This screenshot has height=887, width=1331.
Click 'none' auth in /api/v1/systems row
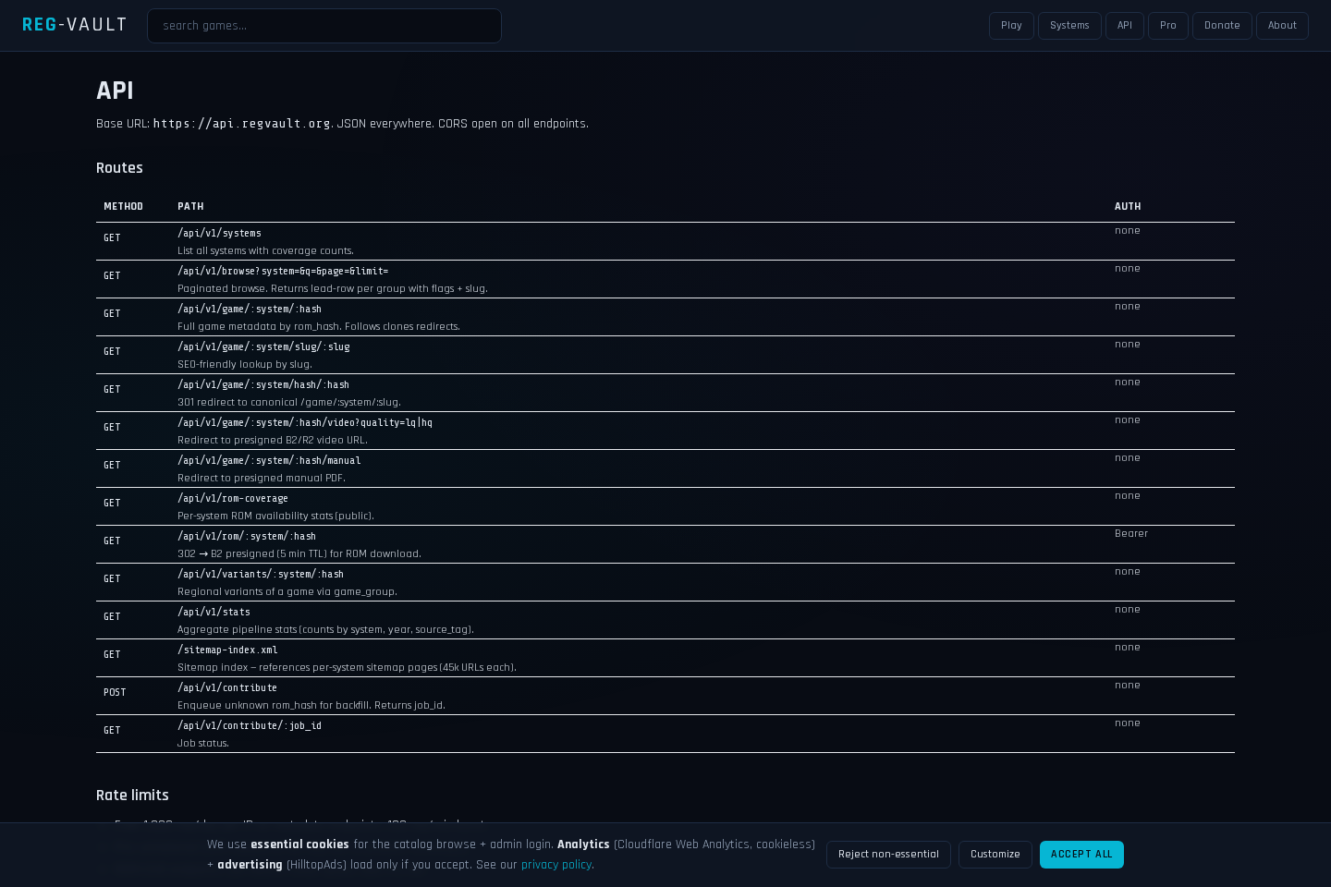click(x=1128, y=231)
